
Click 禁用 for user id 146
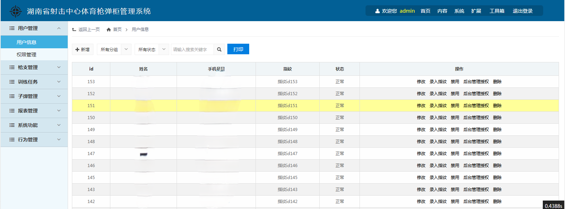tap(455, 165)
